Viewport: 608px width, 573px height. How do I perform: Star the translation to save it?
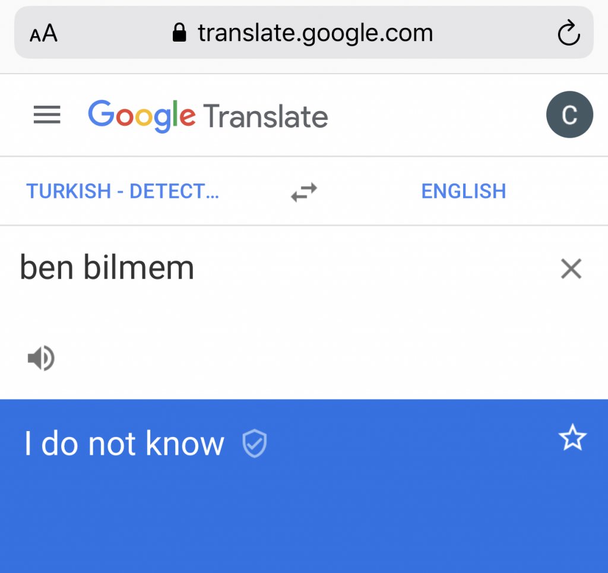coord(572,439)
